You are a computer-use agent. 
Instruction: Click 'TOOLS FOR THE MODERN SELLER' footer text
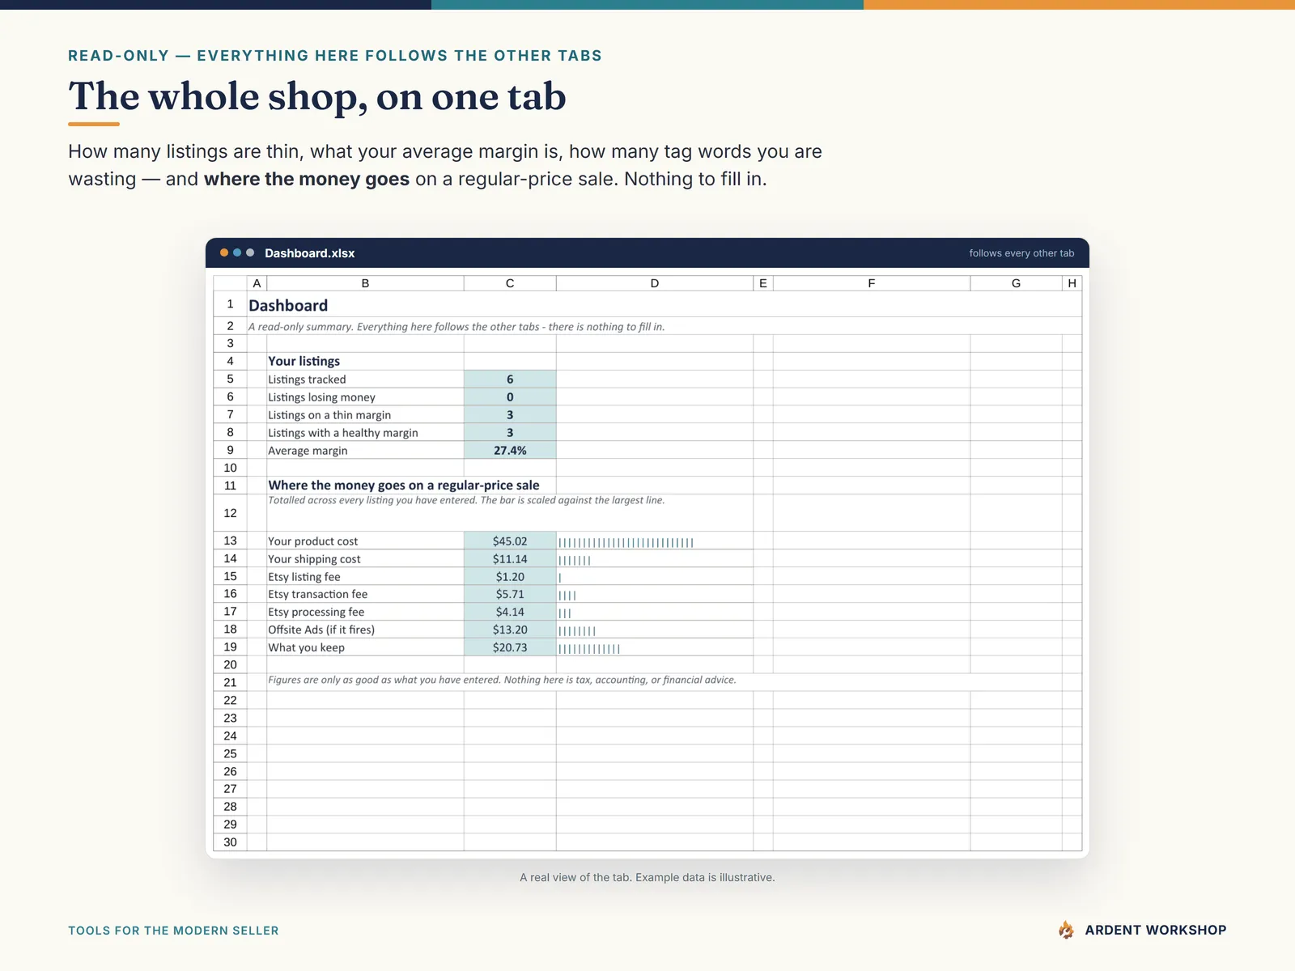[173, 931]
